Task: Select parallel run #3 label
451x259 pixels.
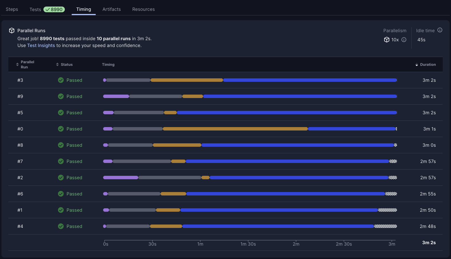Action: (20, 80)
